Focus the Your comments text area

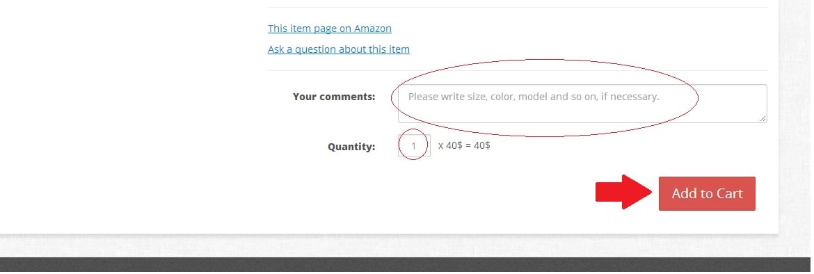[x=582, y=104]
